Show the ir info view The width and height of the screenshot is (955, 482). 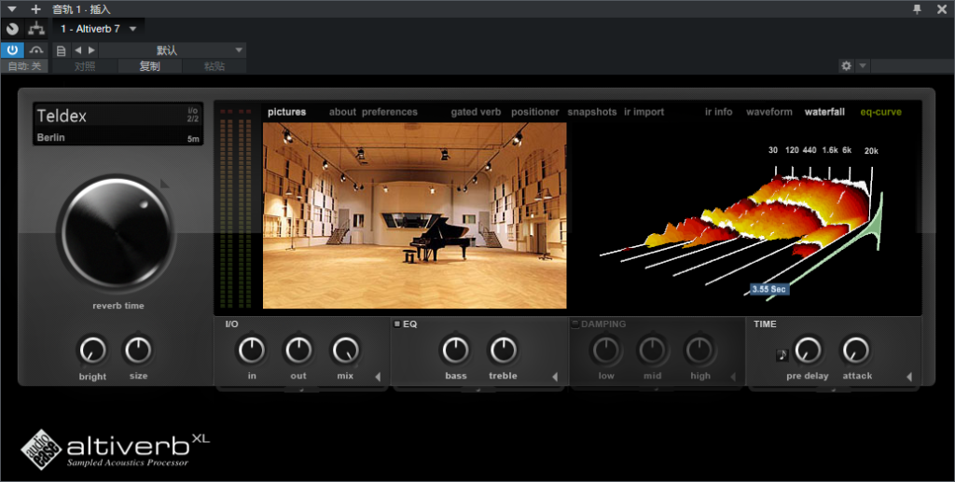719,112
